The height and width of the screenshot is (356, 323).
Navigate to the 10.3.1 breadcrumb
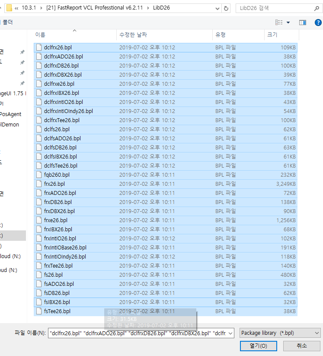[x=29, y=8]
